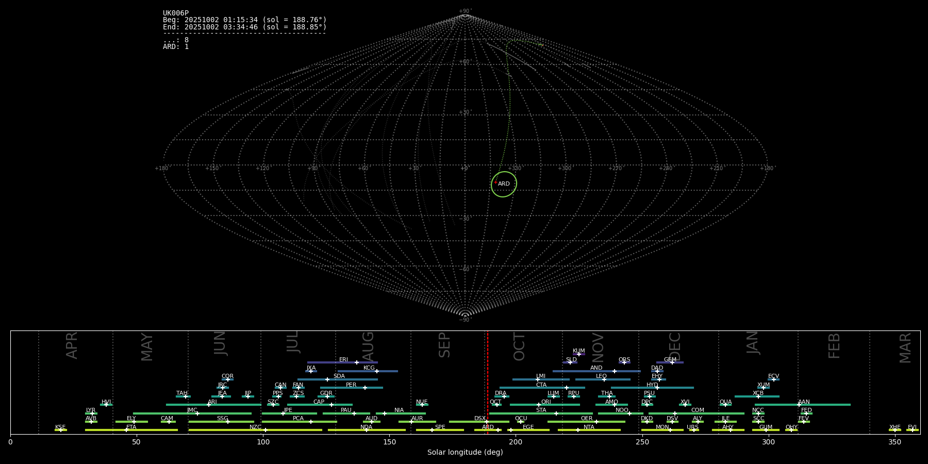
Task: Click the peak marker on the PER bar
Action: (x=365, y=388)
